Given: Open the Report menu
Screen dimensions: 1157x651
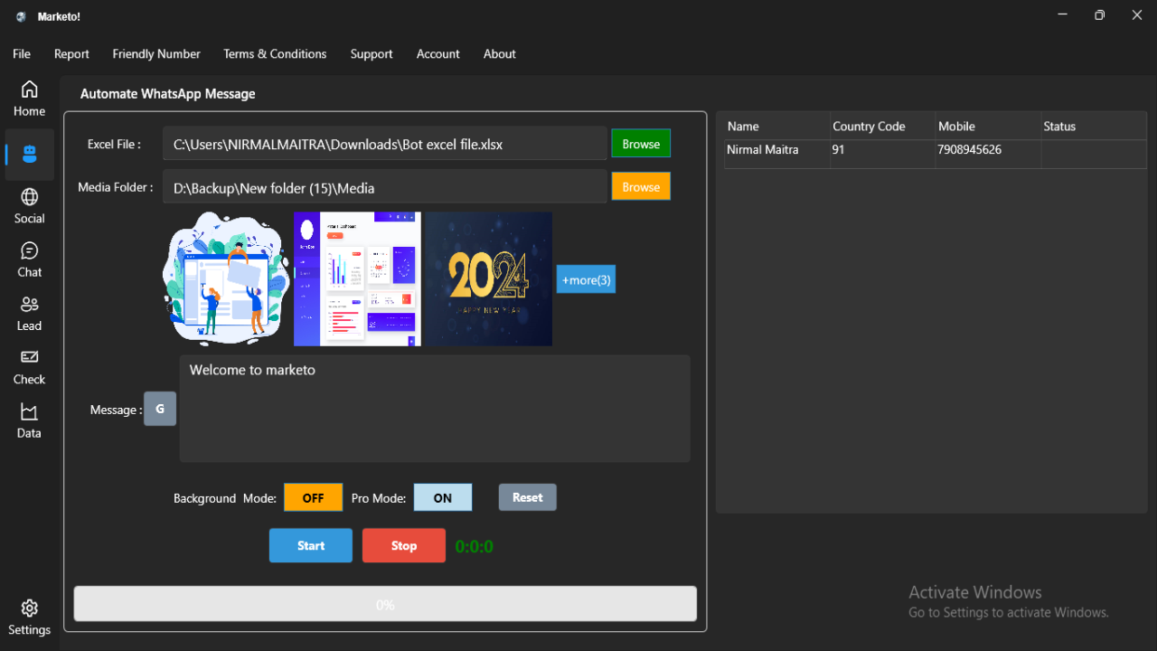Looking at the screenshot, I should point(71,54).
